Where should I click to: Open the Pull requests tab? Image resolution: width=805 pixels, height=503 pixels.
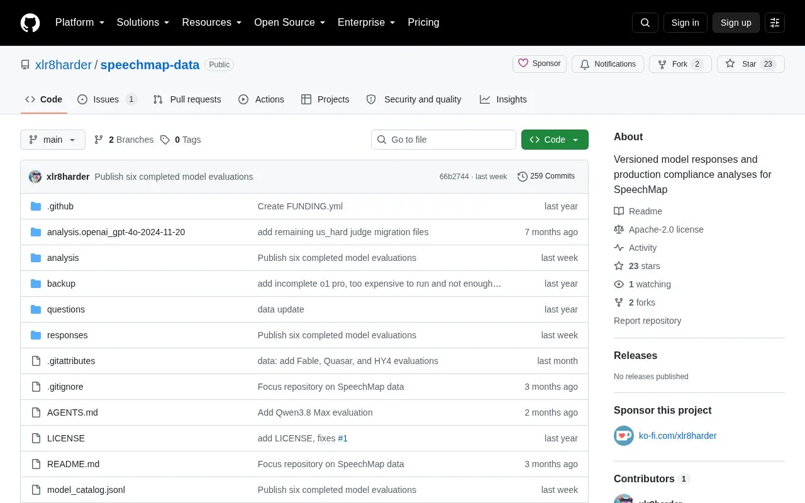[187, 99]
